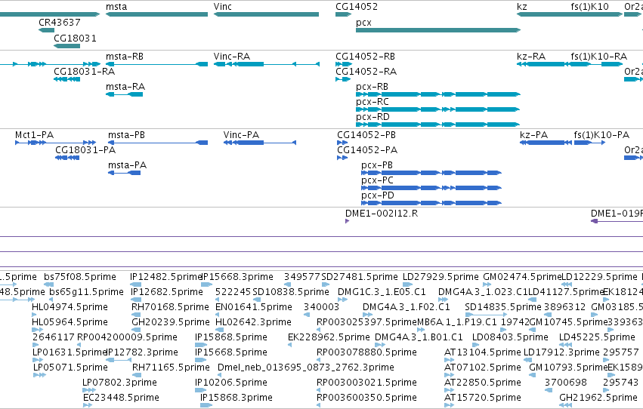Select the Mct1-PA protein feature
Screen dimensions: 643x409
point(55,143)
